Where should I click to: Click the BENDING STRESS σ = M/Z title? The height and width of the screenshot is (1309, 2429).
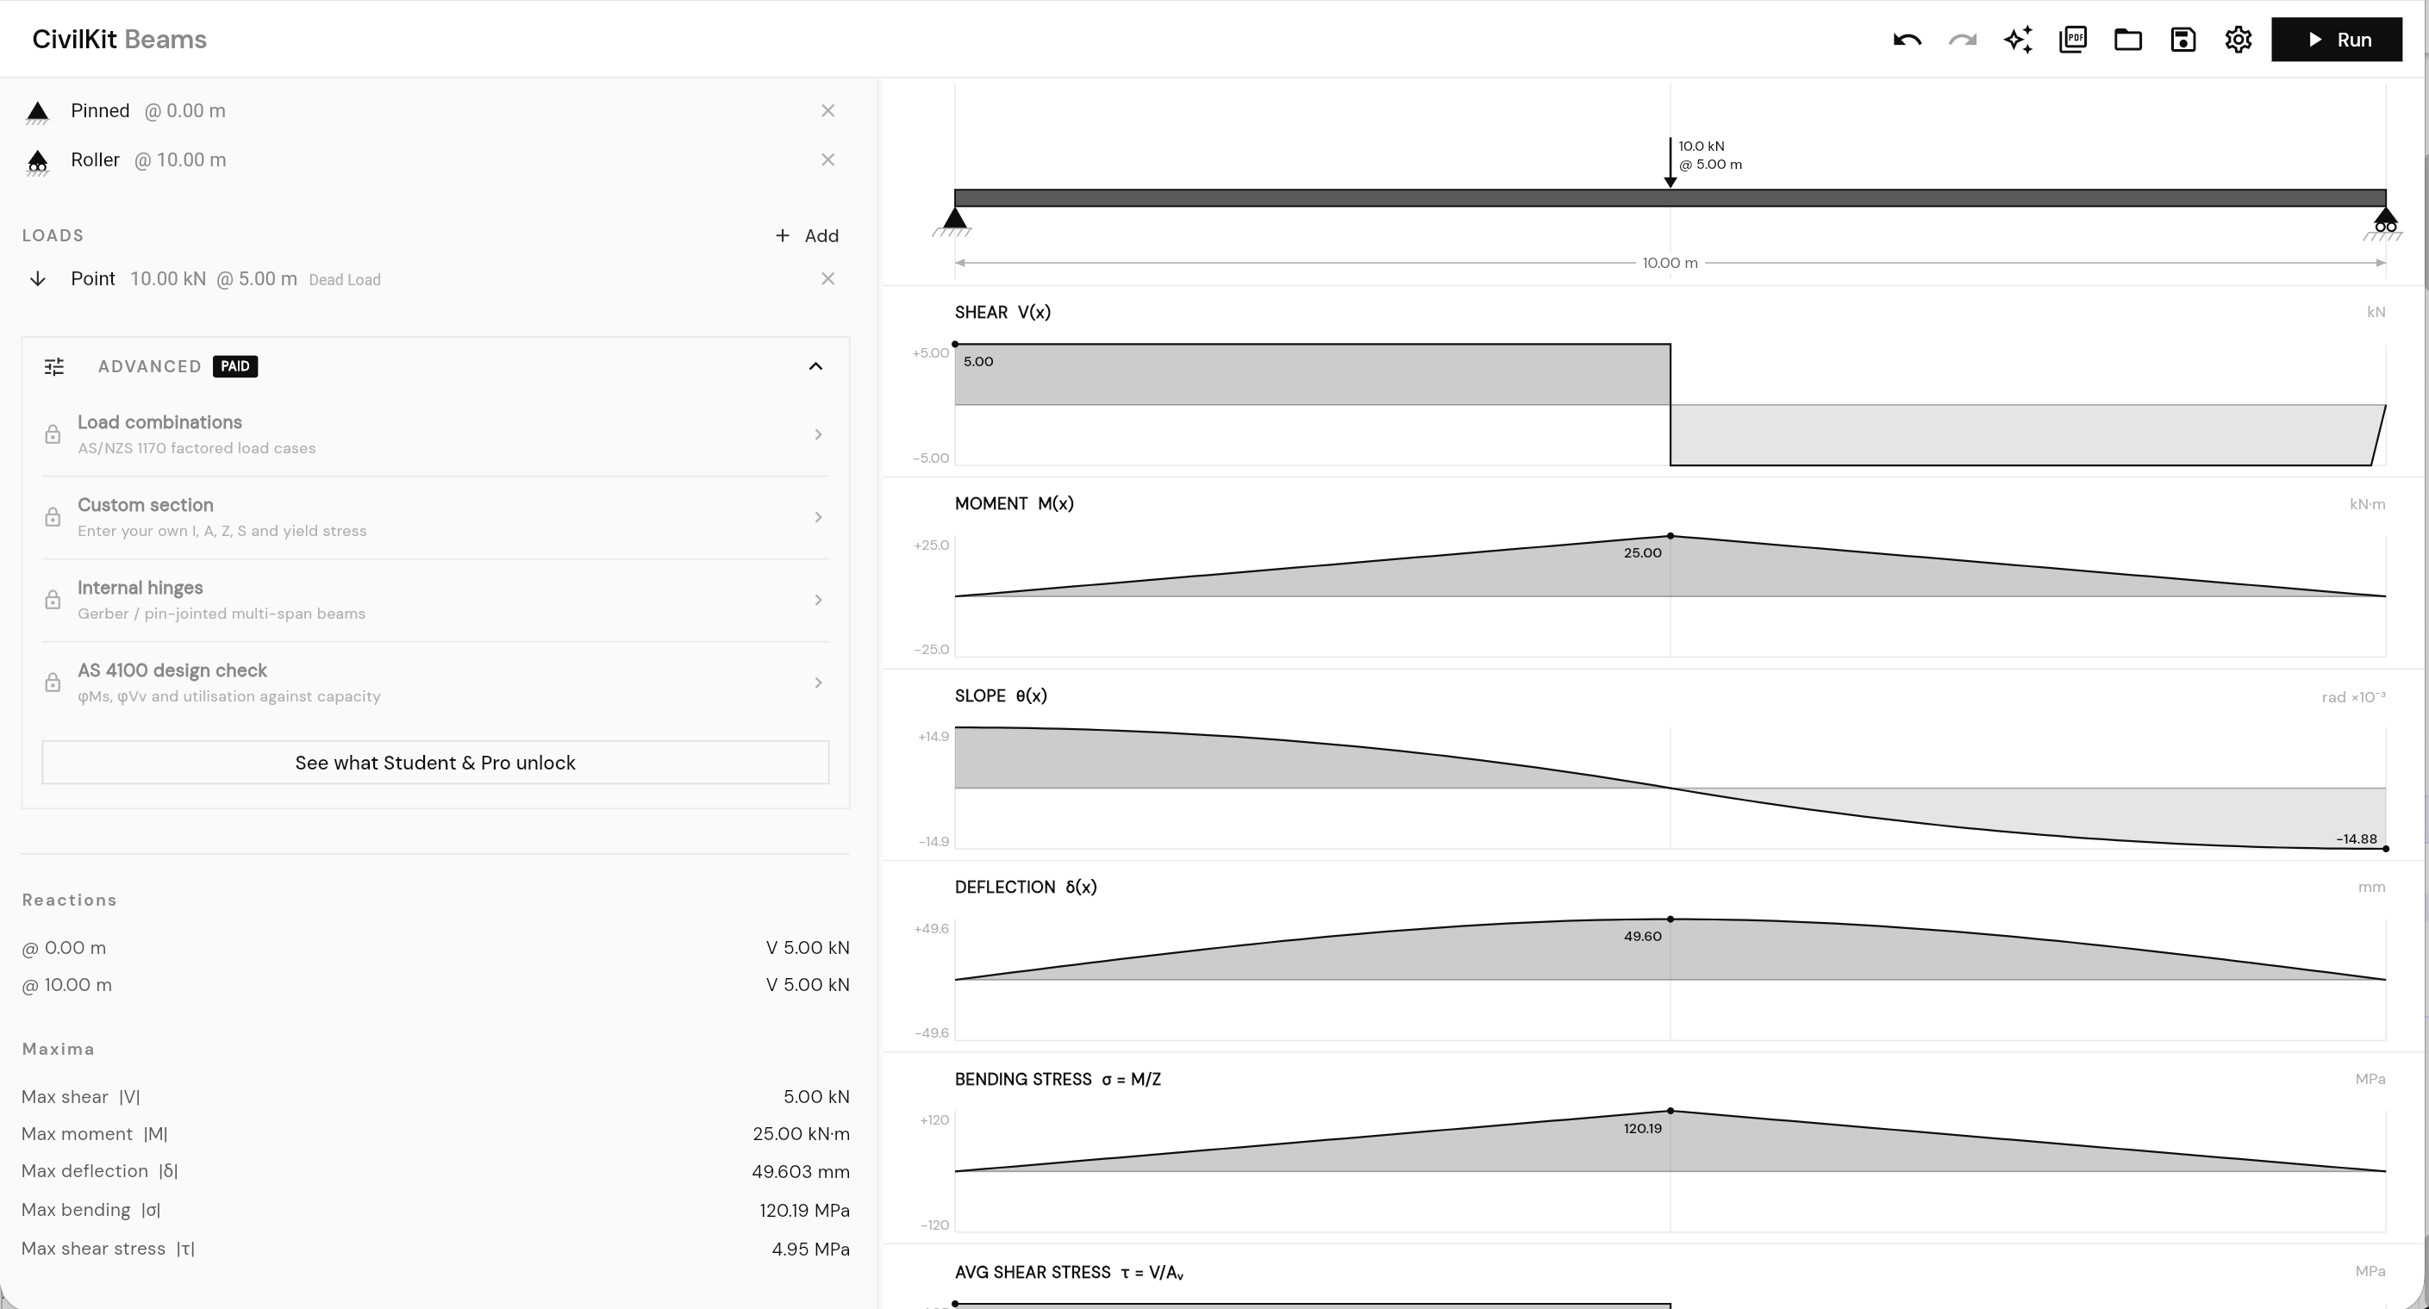point(1057,1079)
